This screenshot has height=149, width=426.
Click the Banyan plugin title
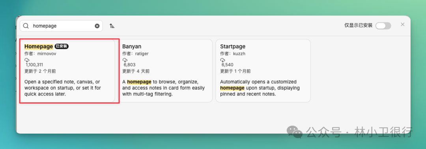(x=132, y=46)
